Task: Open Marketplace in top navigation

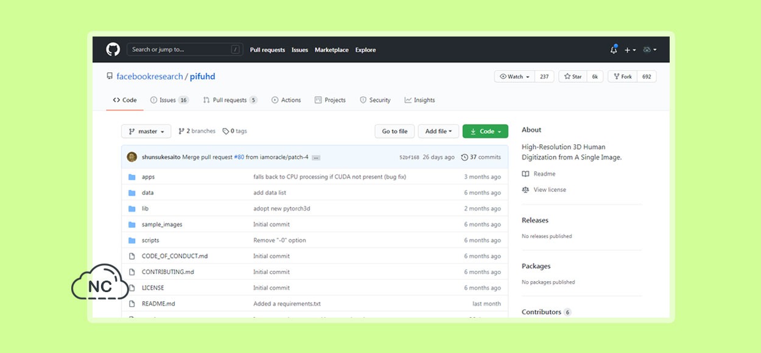Action: 332,50
